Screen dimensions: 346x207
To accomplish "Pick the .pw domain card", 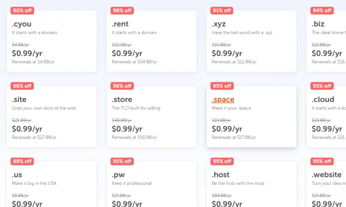I will 152,184.
